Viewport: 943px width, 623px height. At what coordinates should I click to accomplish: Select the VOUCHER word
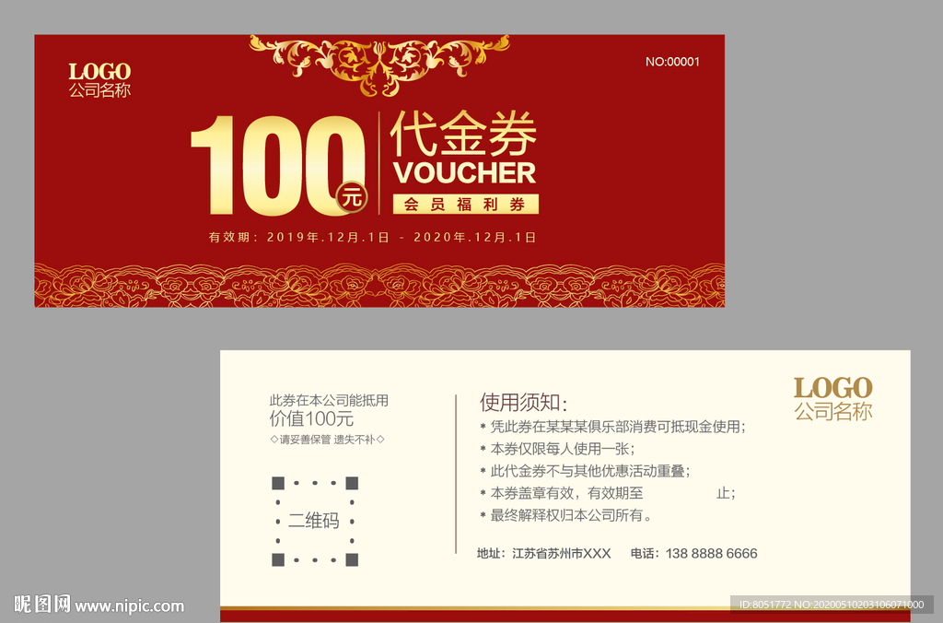tap(464, 173)
